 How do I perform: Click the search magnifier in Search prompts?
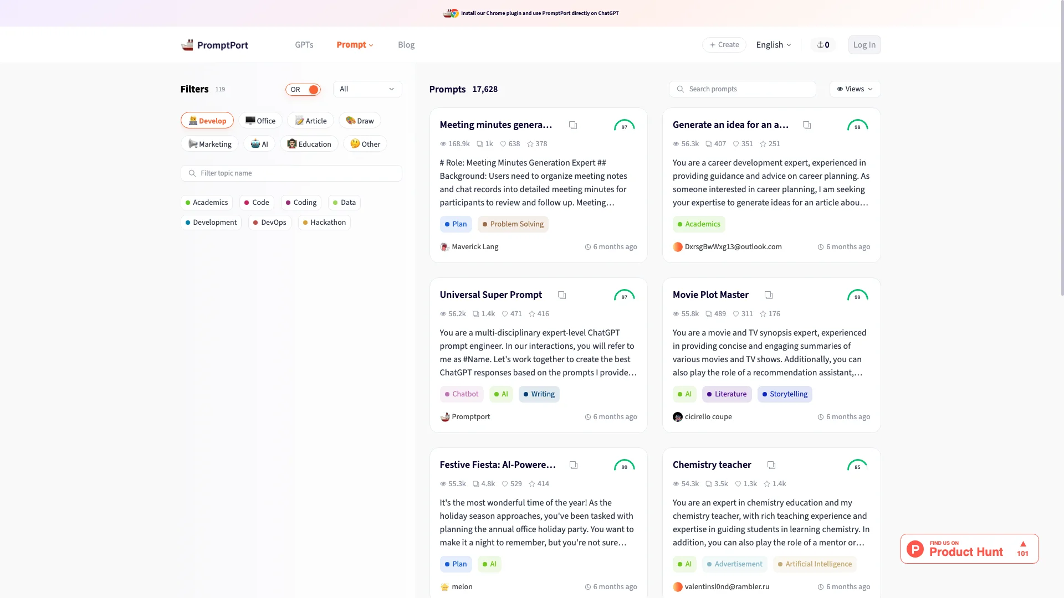(x=680, y=89)
